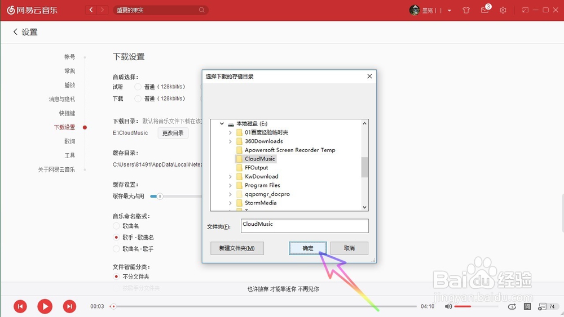The width and height of the screenshot is (564, 317).
Task: Return from settings via back chevron
Action: point(15,32)
